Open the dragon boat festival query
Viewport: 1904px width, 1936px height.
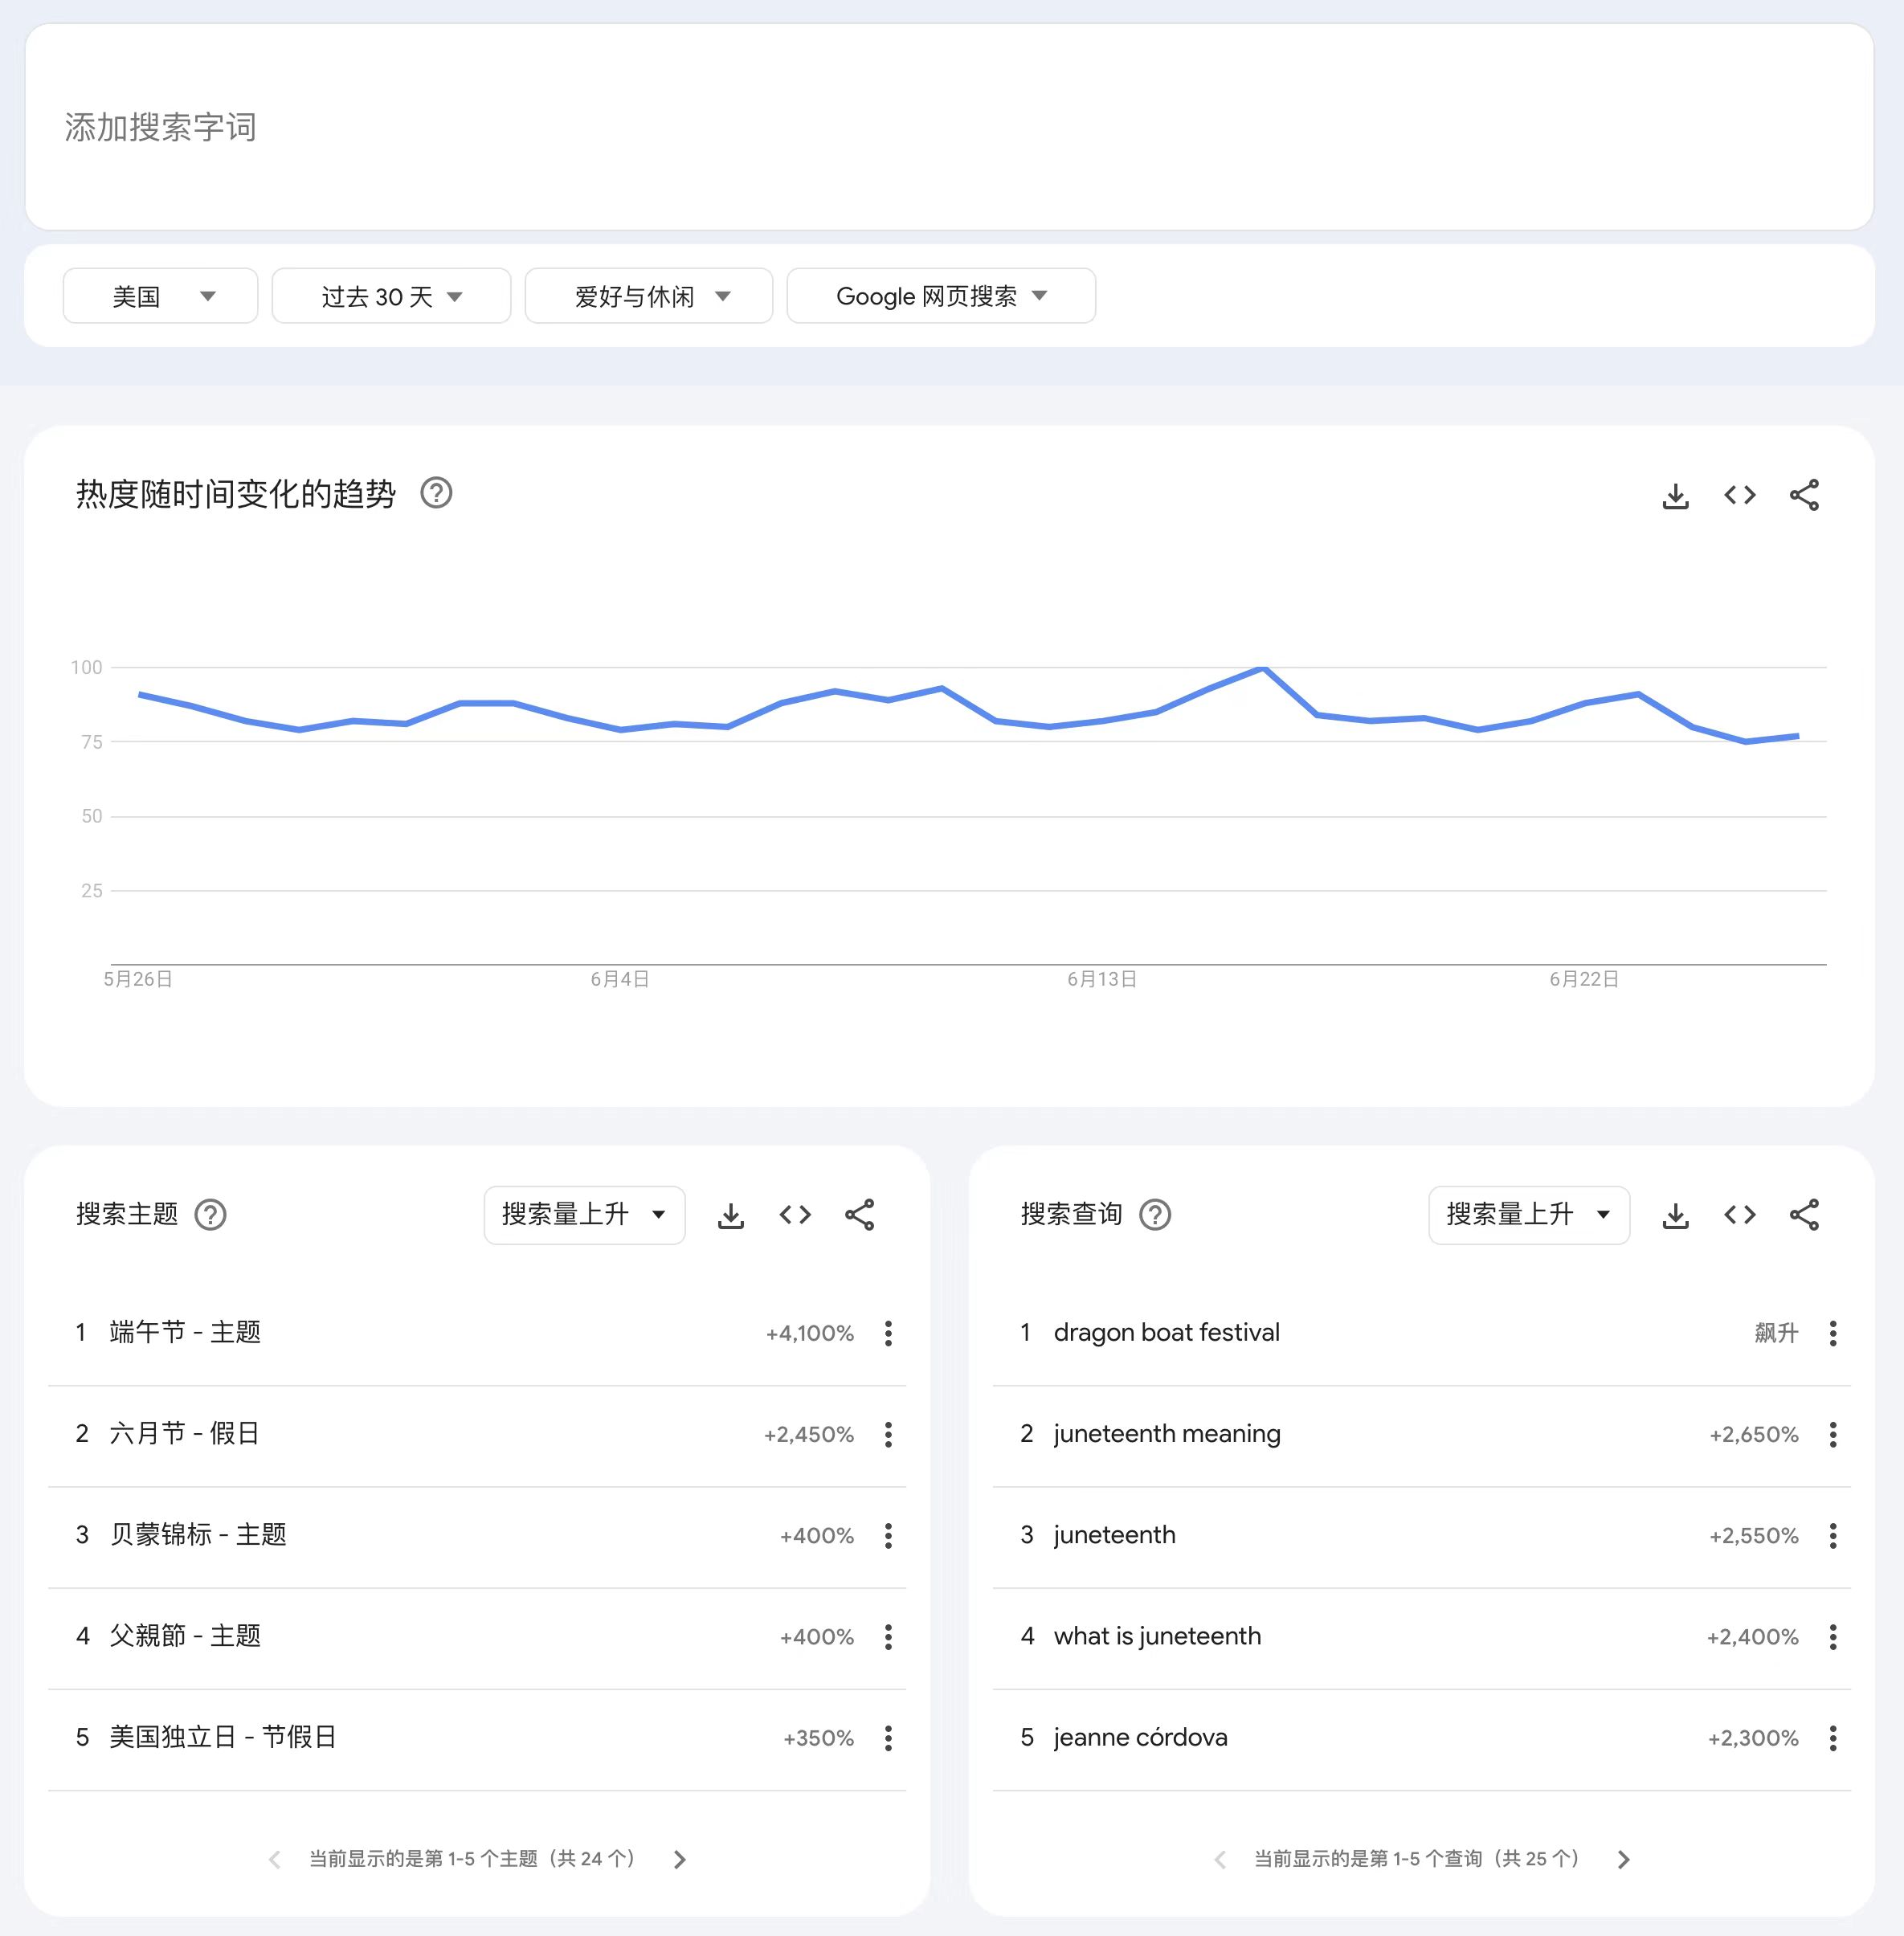click(x=1166, y=1333)
